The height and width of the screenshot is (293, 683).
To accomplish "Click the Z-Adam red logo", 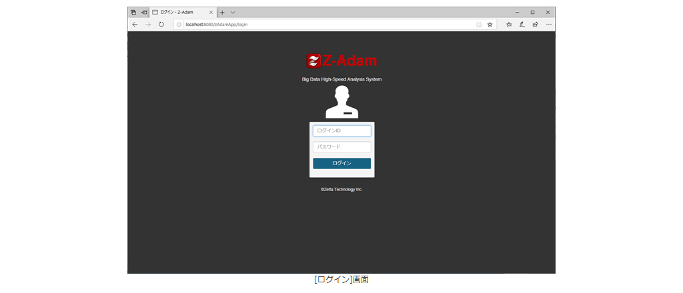I will tap(341, 61).
